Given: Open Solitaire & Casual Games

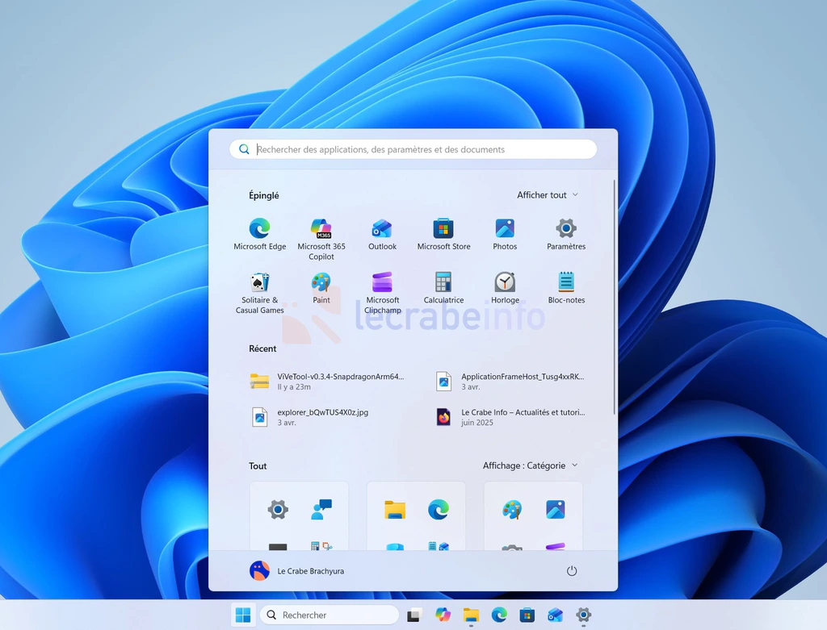Looking at the screenshot, I should pyautogui.click(x=259, y=293).
